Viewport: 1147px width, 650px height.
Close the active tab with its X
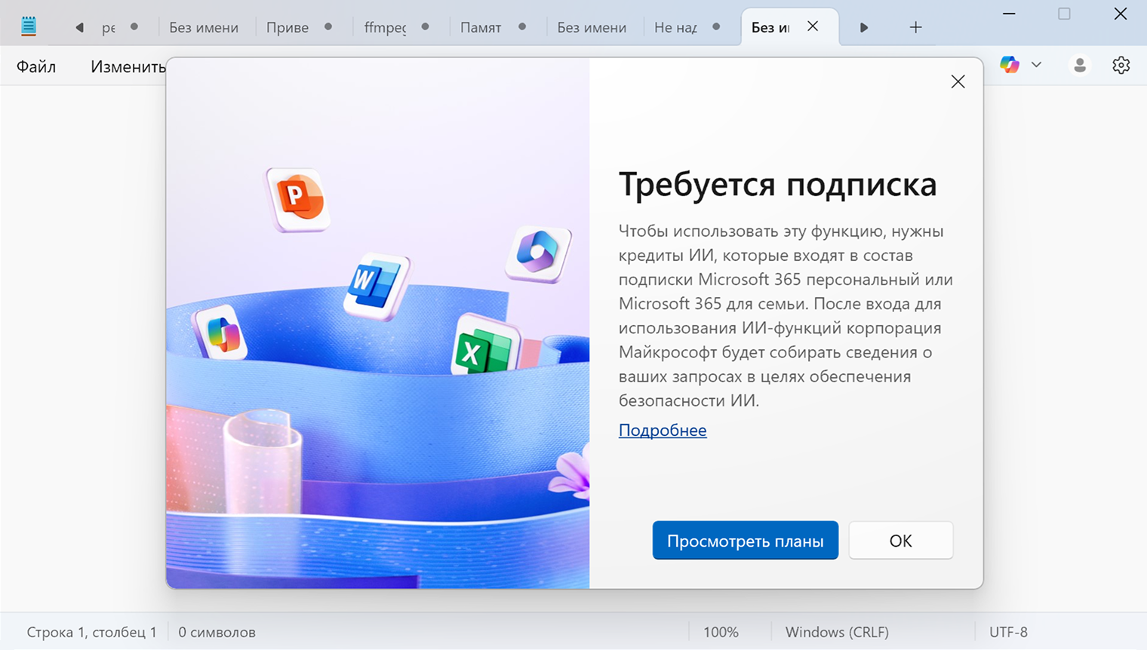pos(813,26)
